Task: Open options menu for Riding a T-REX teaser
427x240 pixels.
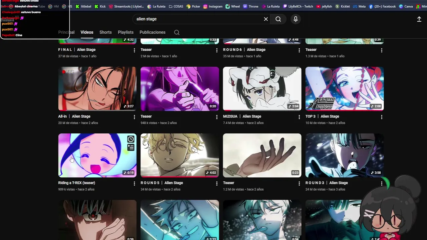Action: pos(134,183)
